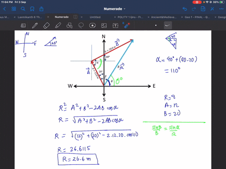Tap the S label below the axis
This screenshot has width=226, height=169.
tap(104, 100)
